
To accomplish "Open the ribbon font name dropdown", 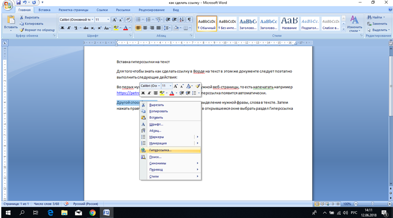I will (92, 20).
